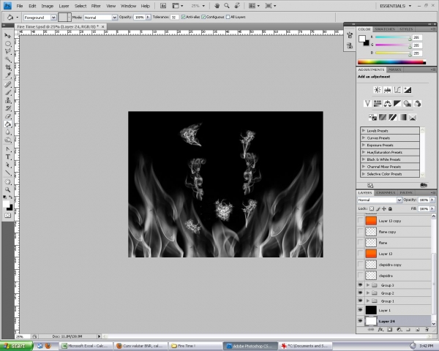Screen dimensions: 439x351
Task: Launch Bridge from the application bar
Action: coord(163,6)
